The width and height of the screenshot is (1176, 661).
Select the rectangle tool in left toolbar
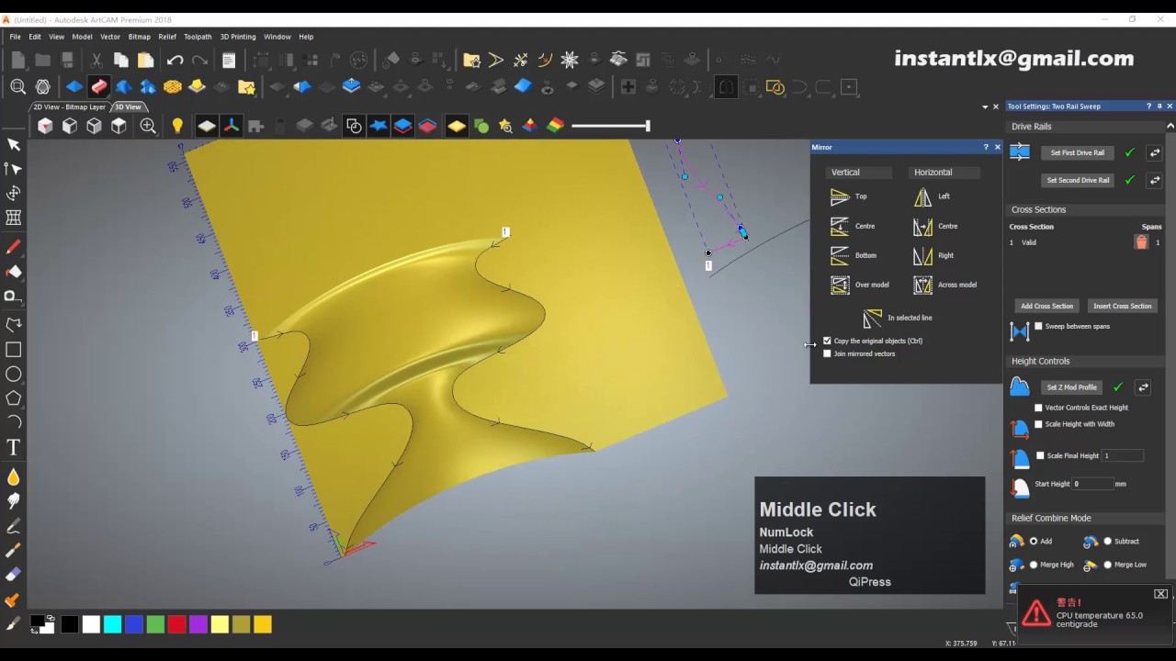[13, 350]
